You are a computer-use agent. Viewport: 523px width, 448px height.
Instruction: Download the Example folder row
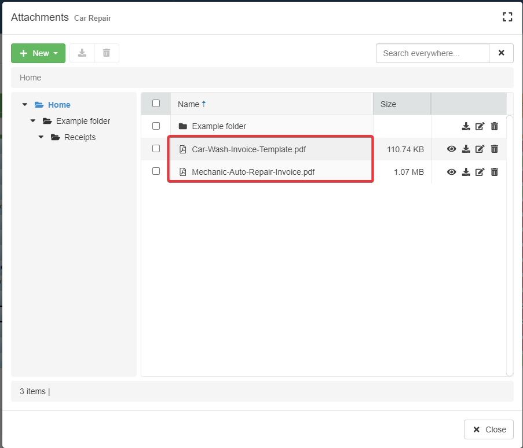click(466, 126)
